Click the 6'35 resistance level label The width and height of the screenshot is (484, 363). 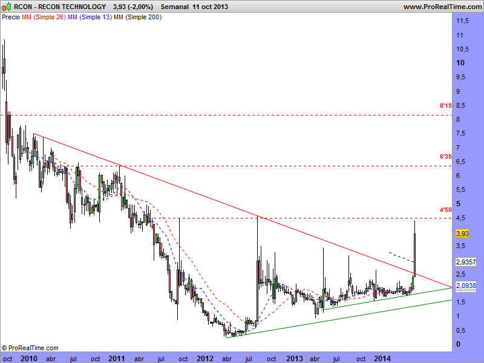point(445,157)
